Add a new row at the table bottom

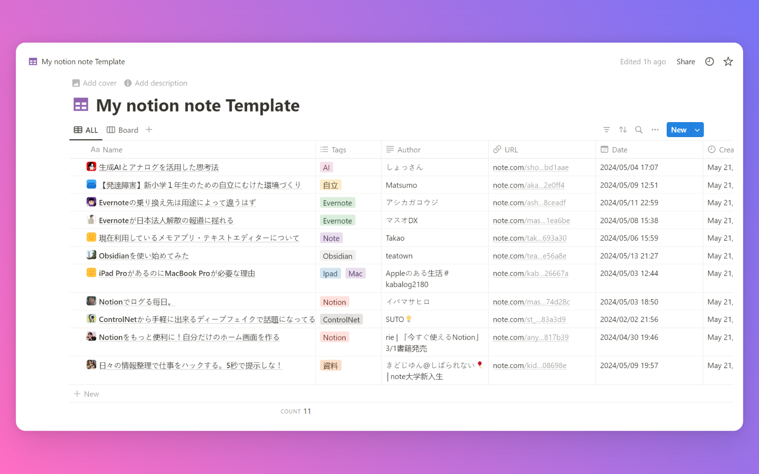click(x=87, y=394)
